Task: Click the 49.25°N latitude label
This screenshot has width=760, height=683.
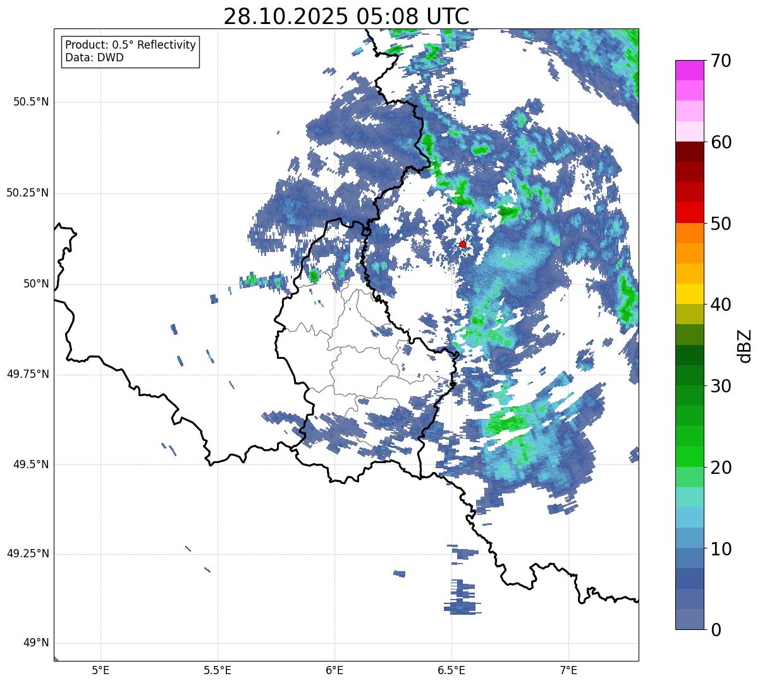Action: tap(27, 554)
